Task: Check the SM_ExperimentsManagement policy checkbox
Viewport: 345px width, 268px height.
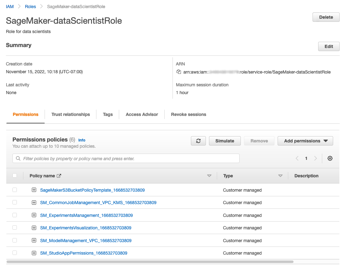Action: tap(15, 215)
